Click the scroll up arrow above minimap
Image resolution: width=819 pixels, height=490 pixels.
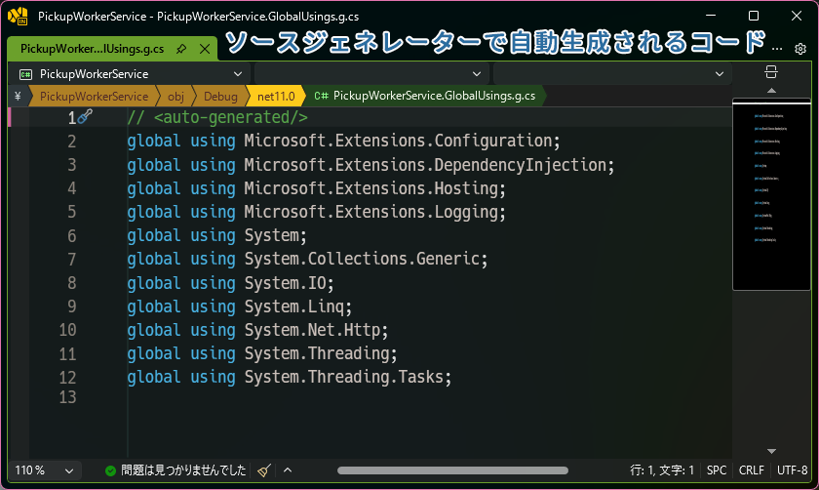(x=771, y=91)
